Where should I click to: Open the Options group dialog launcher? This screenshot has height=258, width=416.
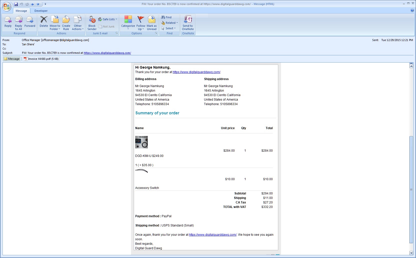156,33
